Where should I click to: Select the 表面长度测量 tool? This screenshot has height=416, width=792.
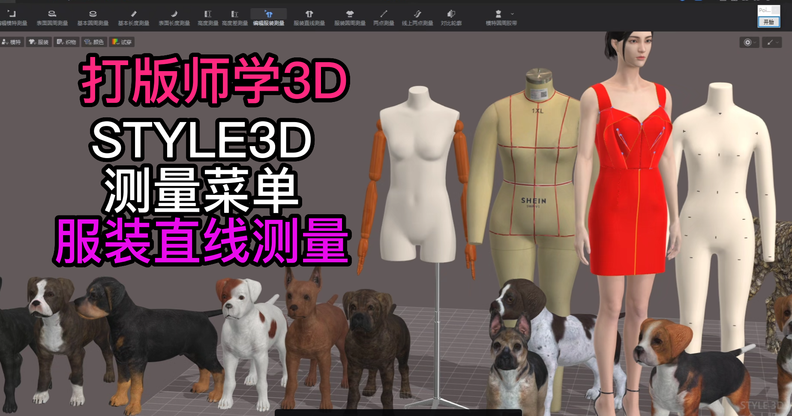pyautogui.click(x=174, y=18)
